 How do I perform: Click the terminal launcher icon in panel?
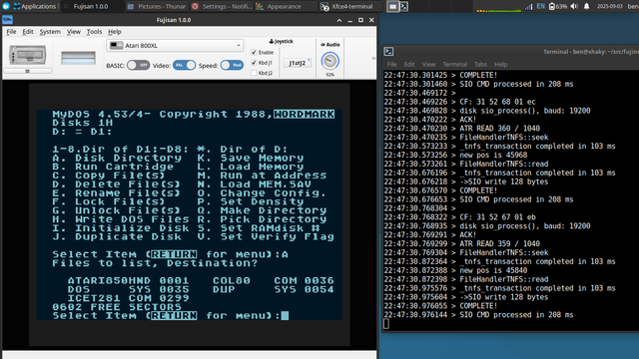pos(403,6)
